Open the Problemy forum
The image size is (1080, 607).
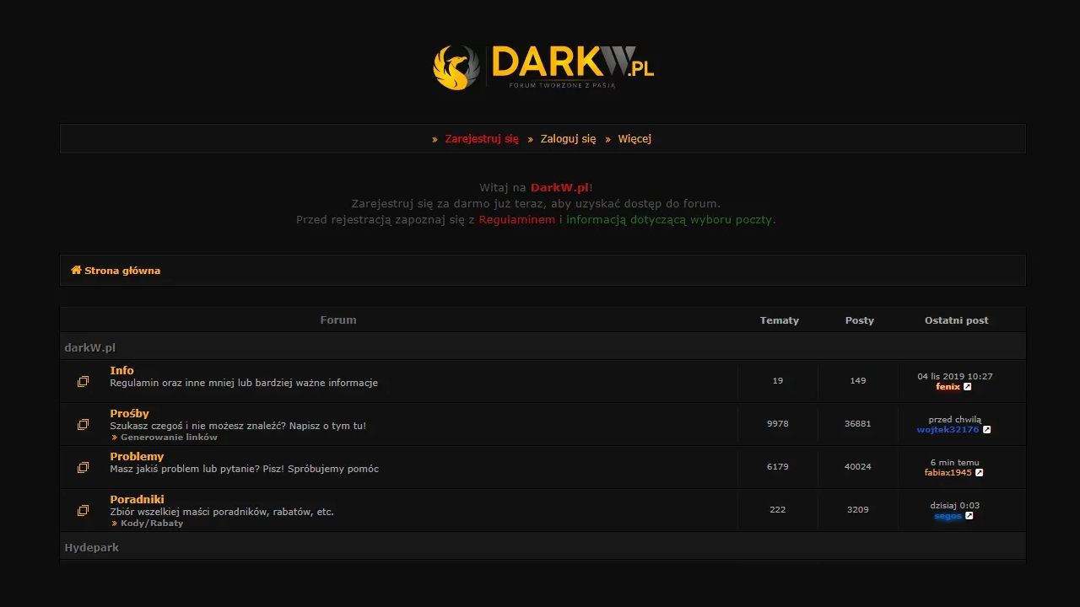(x=137, y=456)
